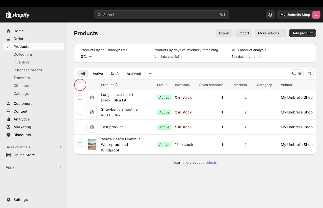
Task: Toggle the select all products checkbox
Action: click(80, 85)
